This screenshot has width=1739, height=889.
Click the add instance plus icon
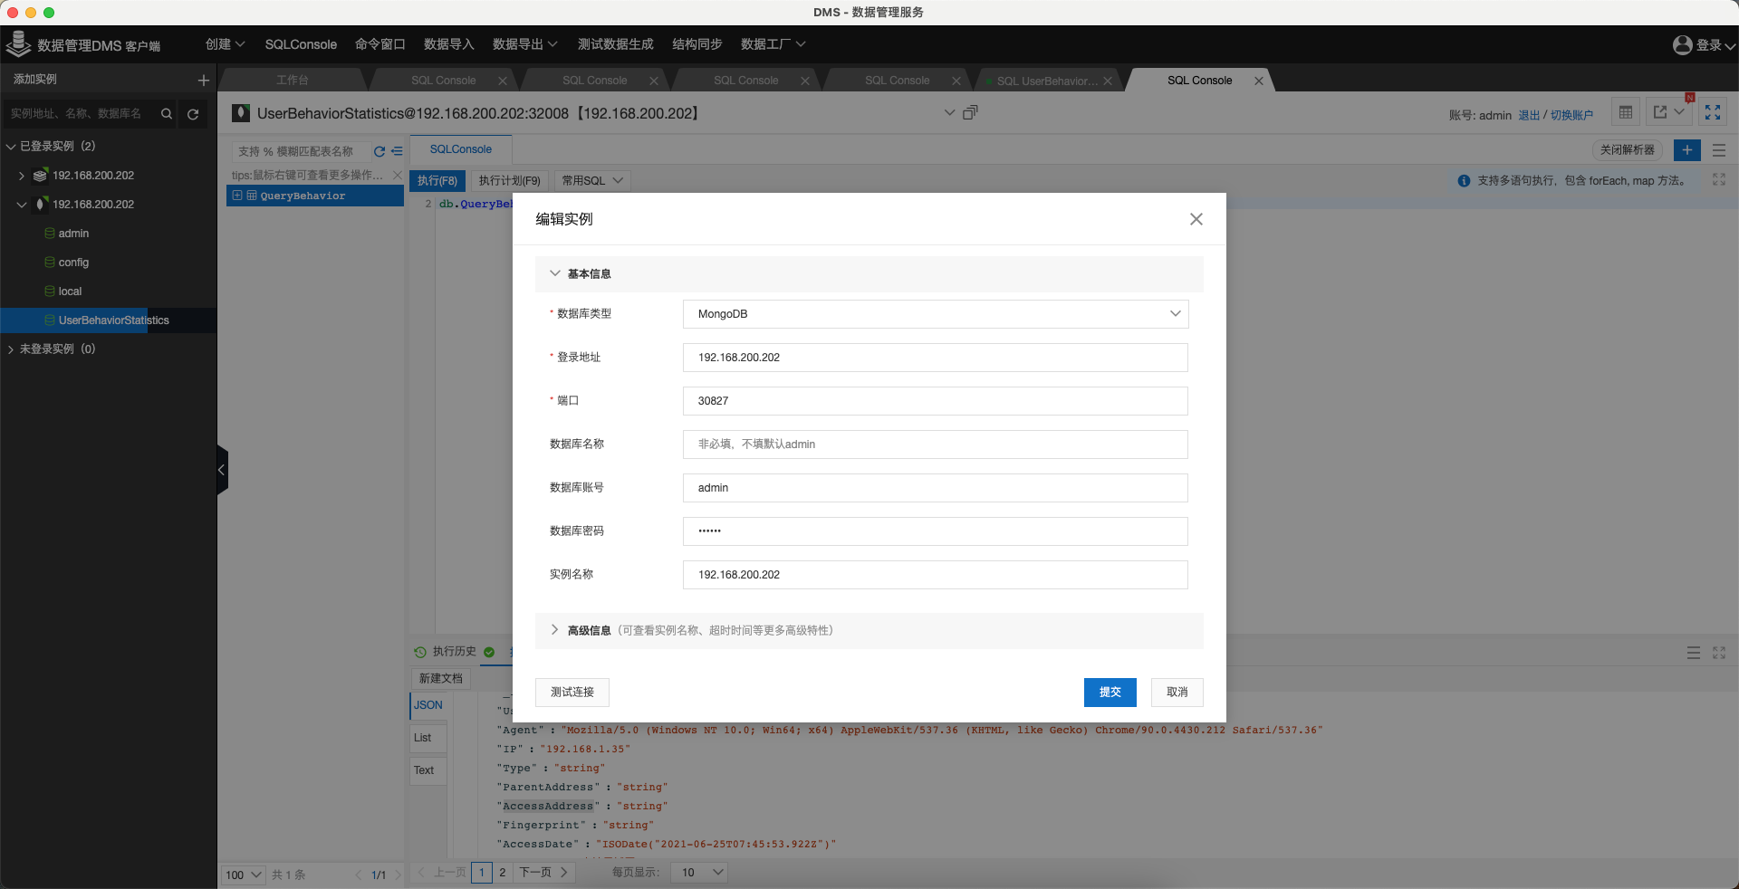pyautogui.click(x=203, y=80)
